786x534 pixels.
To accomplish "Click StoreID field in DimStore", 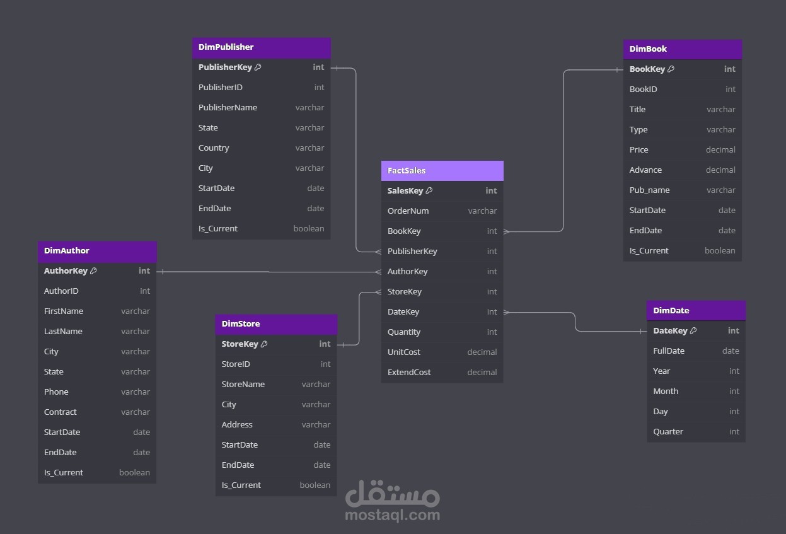I will point(277,364).
